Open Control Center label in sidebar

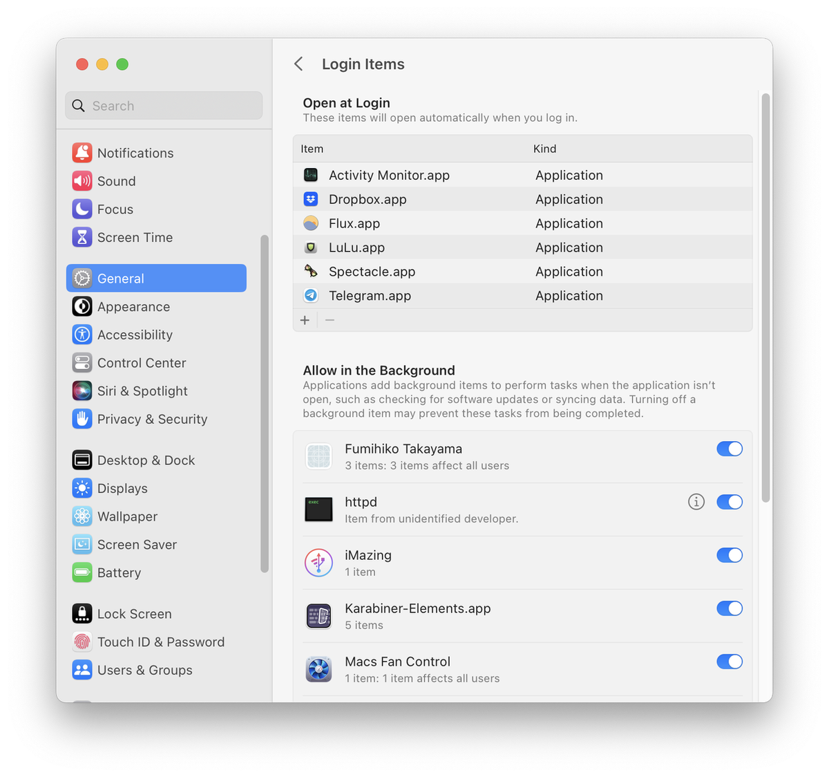pos(142,362)
